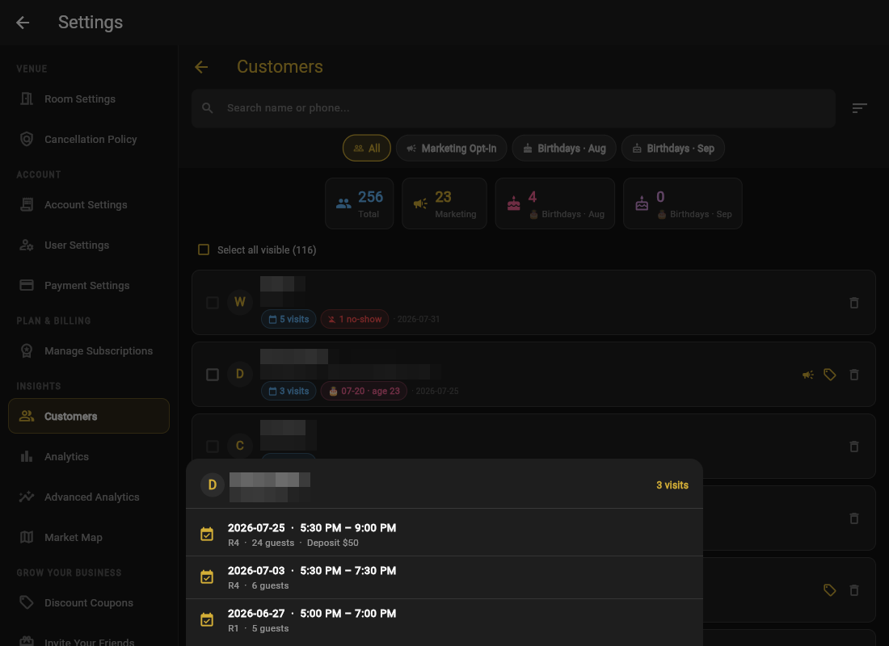Open the sort/filter icon next to search
The width and height of the screenshot is (889, 646).
pos(860,107)
